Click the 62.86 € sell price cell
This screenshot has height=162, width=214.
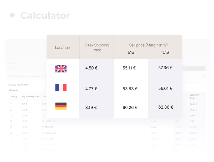point(165,107)
